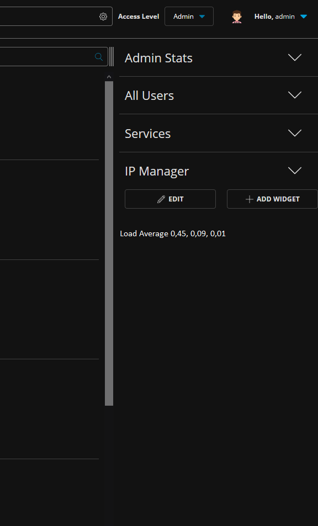Click the pencil icon on Edit
Image resolution: width=318 pixels, height=526 pixels.
tap(161, 199)
